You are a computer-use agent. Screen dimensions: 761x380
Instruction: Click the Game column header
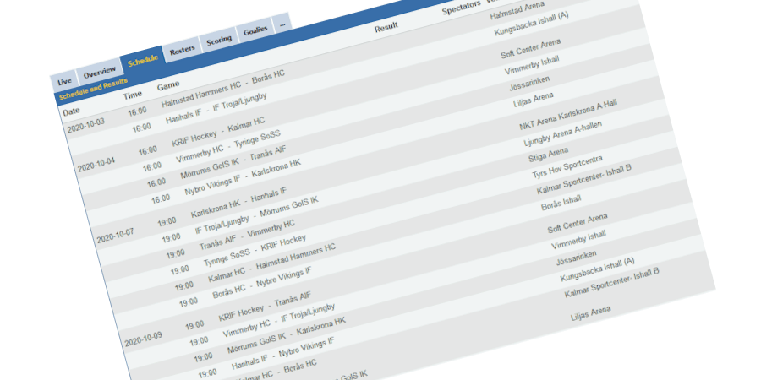168,86
